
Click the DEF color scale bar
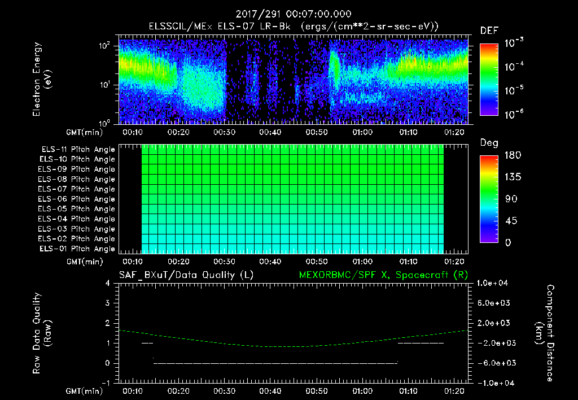(489, 79)
